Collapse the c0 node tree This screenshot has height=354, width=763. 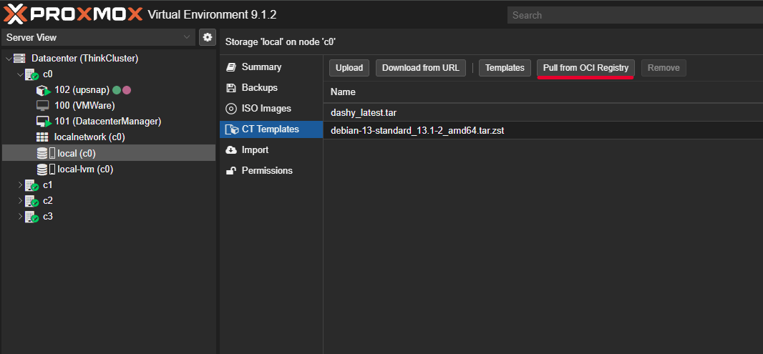[x=20, y=74]
